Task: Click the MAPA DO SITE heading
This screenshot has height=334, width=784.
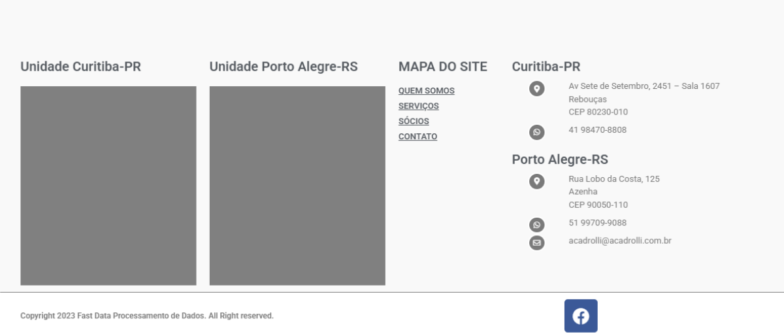Action: click(442, 67)
